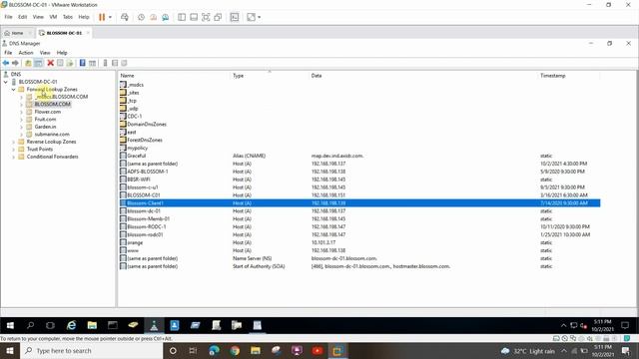Toggle the Show/Hide console tree icon
This screenshot has height=359, width=639.
tap(38, 63)
